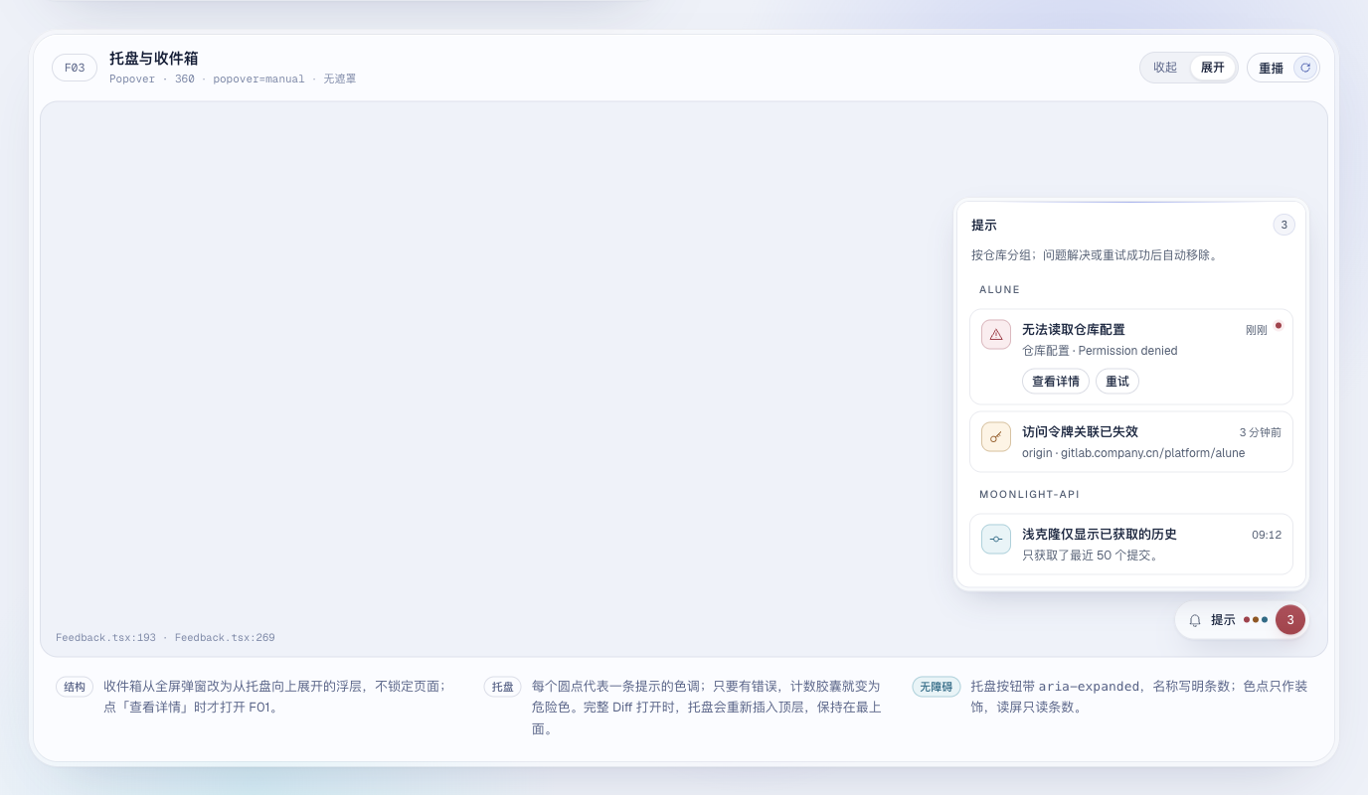The width and height of the screenshot is (1368, 795).
Task: Click the text 仓库配置 · Permission denied
Action: point(1100,351)
